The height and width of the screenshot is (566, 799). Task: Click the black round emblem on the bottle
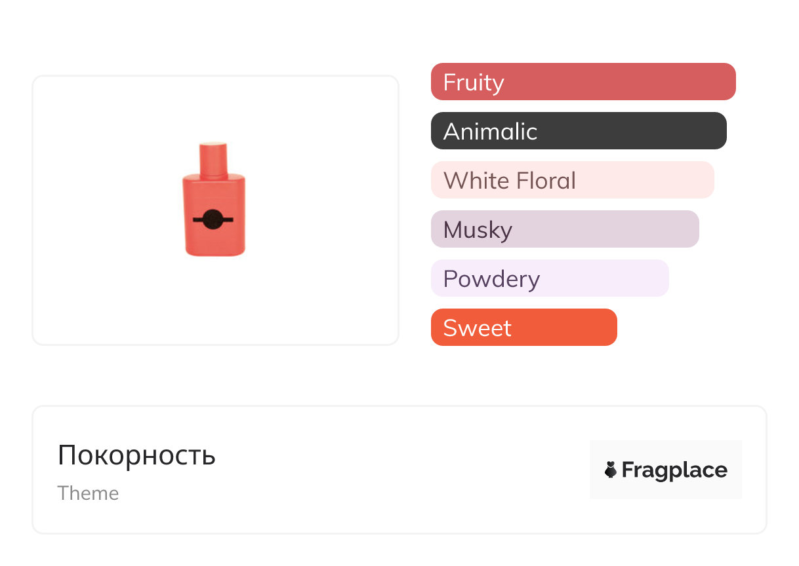(213, 220)
